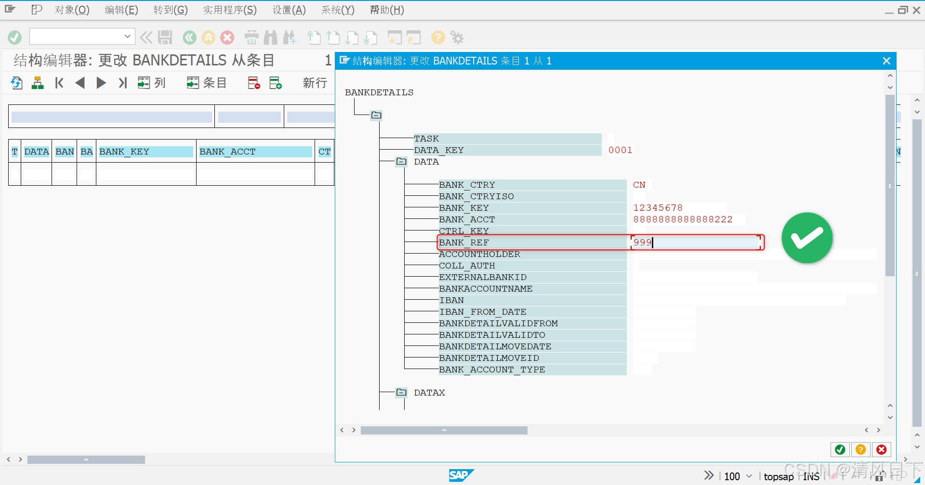Click the BANK_KEY value 12345678
The width and height of the screenshot is (925, 485).
pos(658,208)
